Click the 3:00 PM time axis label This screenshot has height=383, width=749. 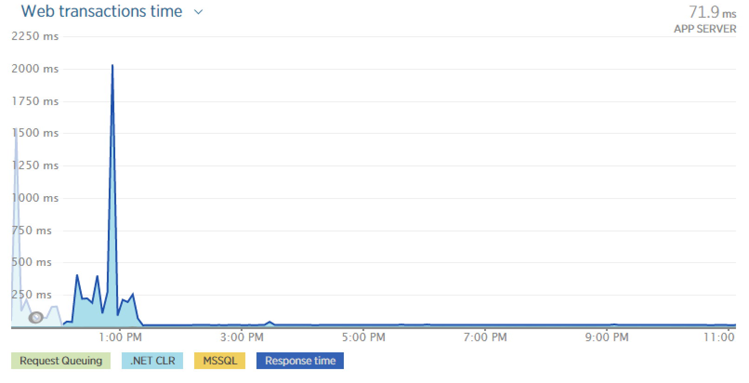click(242, 337)
